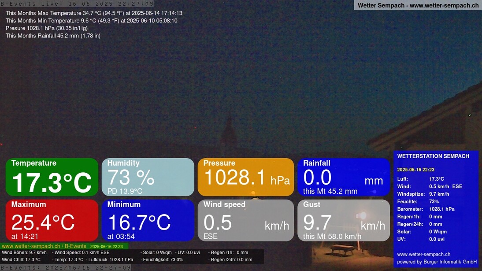This screenshot has height=271, width=482.
Task: Click the 'Barometer: 1028.1 hPa' row
Action: (x=426, y=209)
